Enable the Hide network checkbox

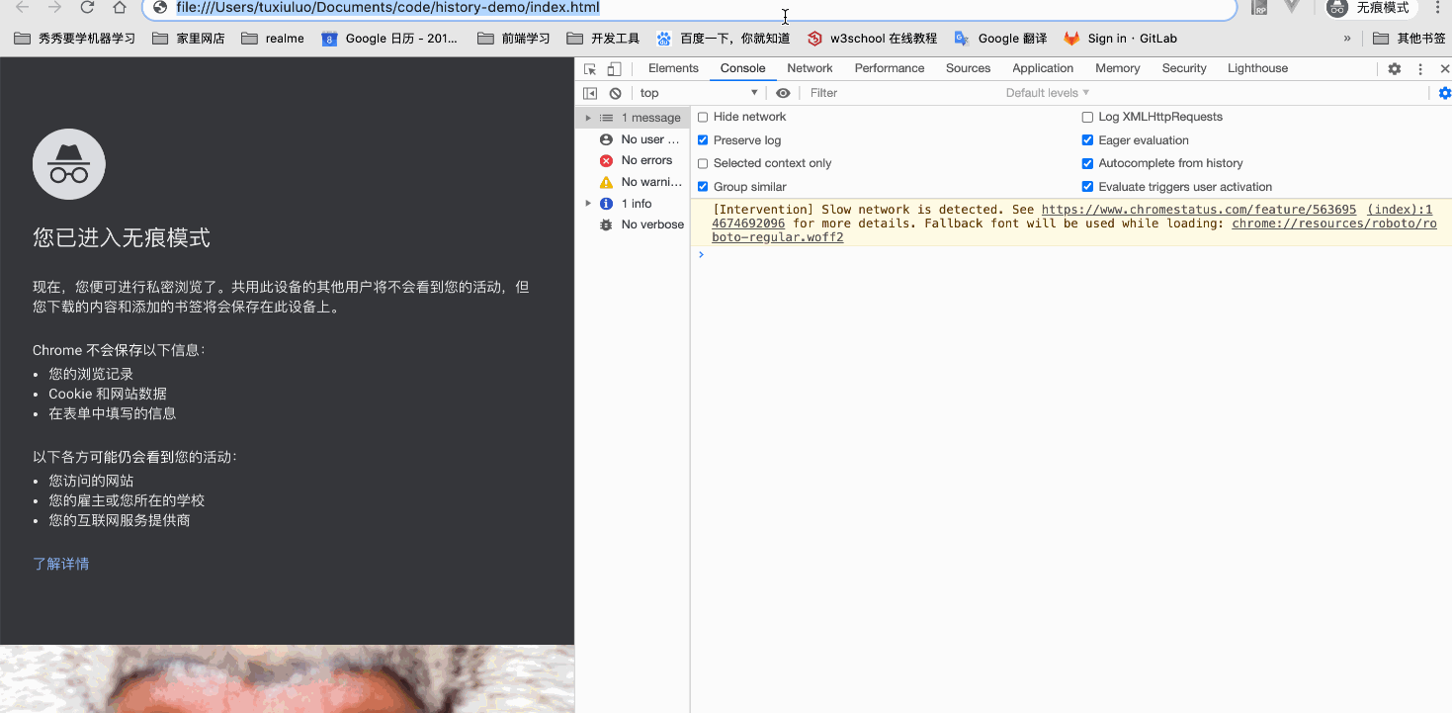tap(703, 116)
